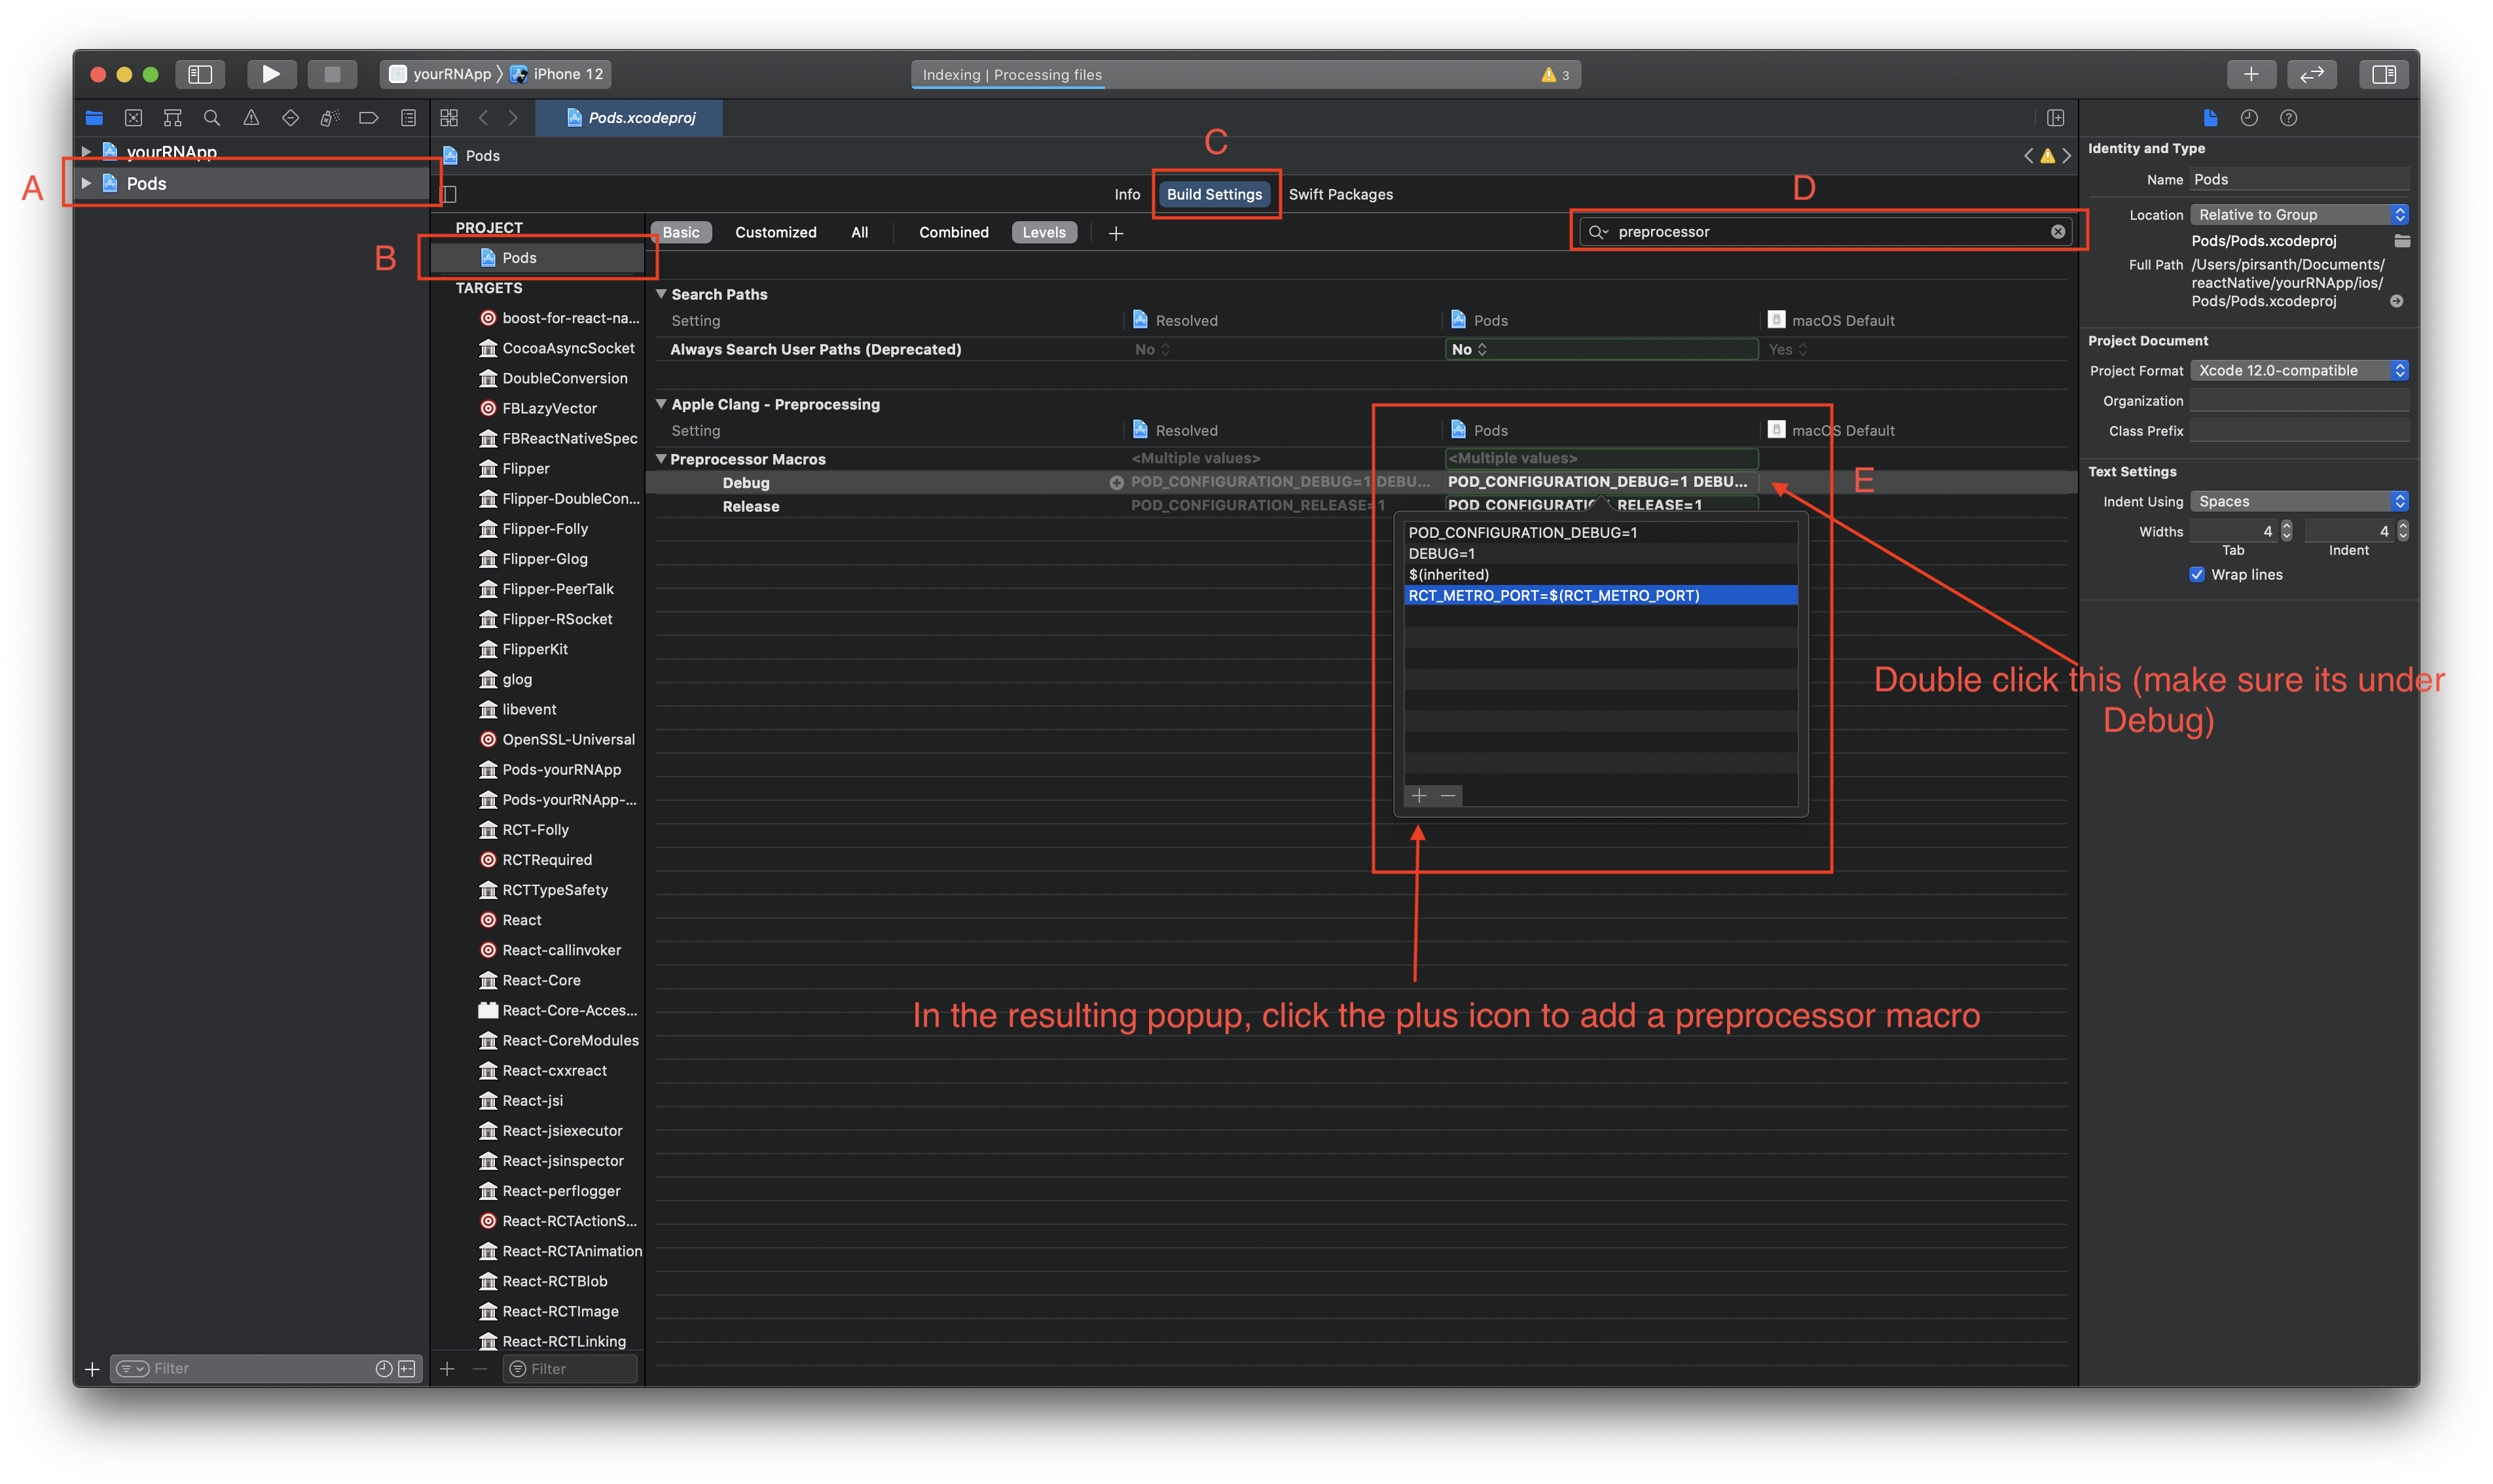Click the Library plus button in toolbar

pos(2251,74)
